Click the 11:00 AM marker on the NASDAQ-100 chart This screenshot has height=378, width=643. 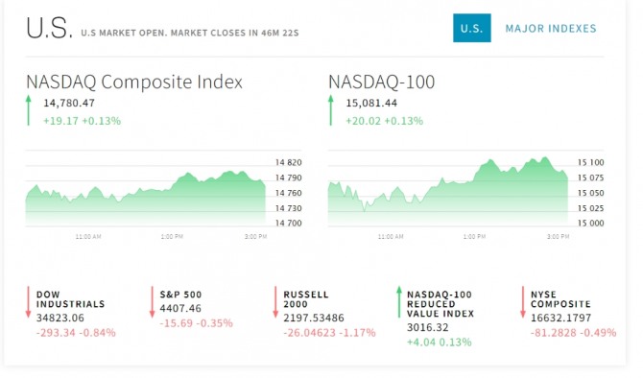(x=391, y=237)
